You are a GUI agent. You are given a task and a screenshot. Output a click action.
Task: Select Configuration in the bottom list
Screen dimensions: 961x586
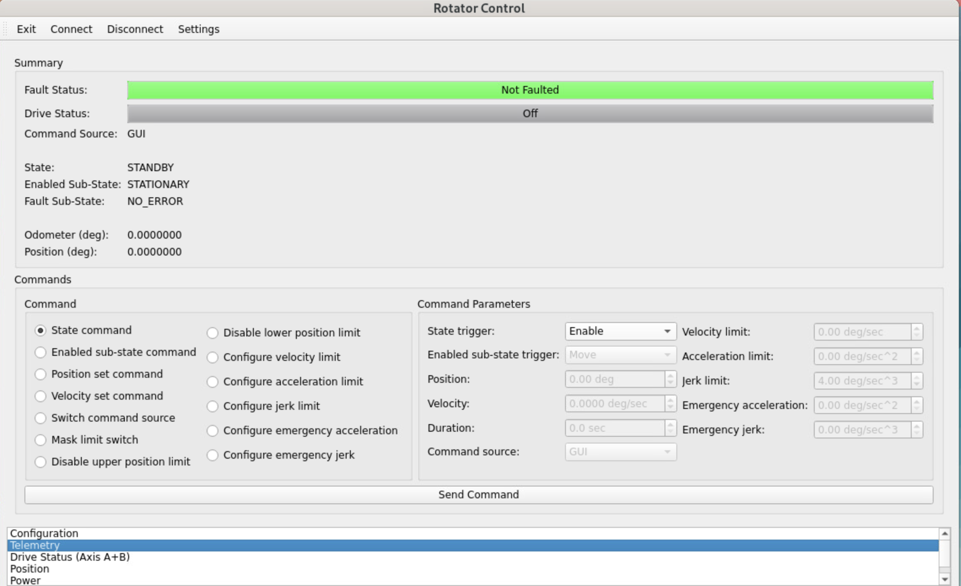(x=44, y=533)
